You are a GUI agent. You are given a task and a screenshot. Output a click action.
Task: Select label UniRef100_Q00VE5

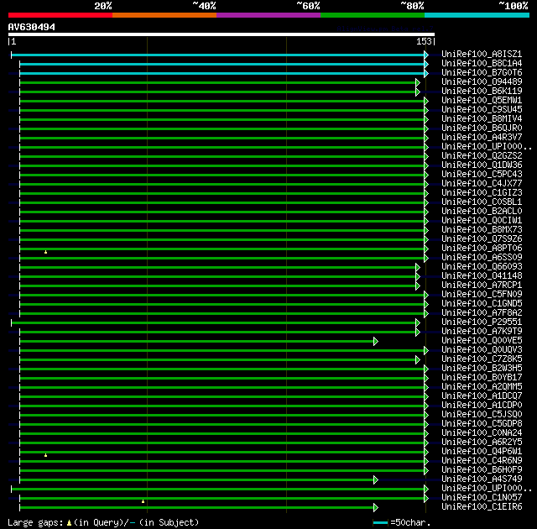pos(482,341)
